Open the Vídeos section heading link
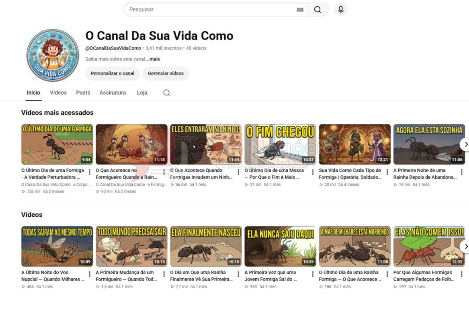 pos(32,215)
